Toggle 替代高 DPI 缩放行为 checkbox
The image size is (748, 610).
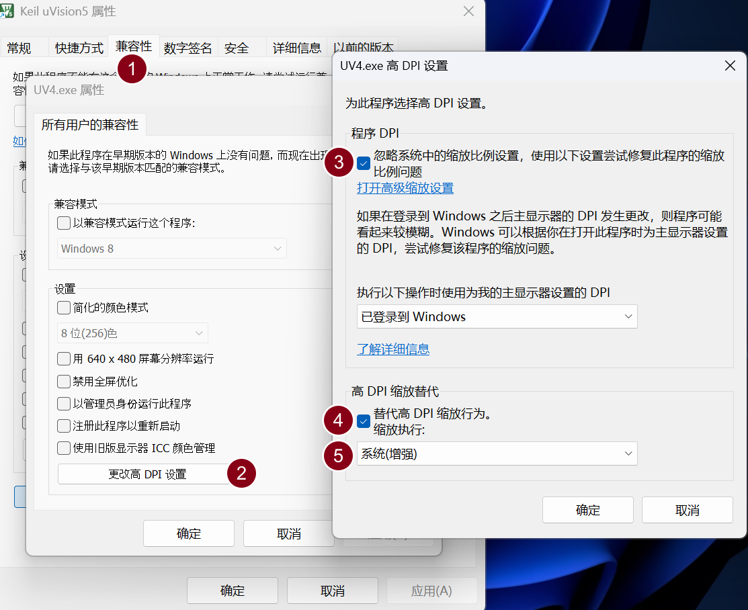(364, 421)
